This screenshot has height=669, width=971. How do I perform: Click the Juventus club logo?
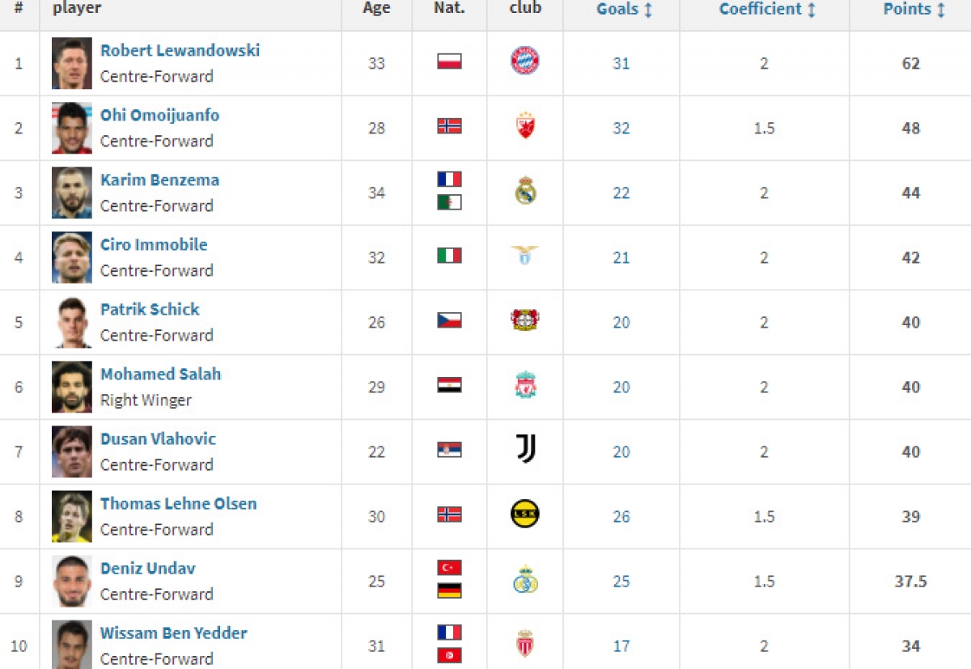(x=526, y=448)
